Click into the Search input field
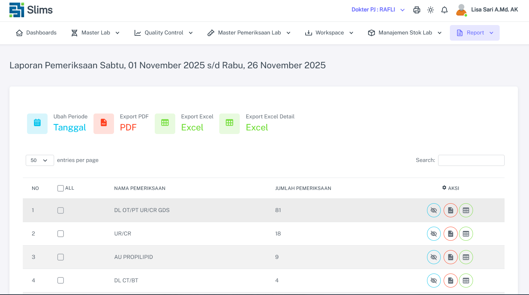529x295 pixels. pos(471,160)
